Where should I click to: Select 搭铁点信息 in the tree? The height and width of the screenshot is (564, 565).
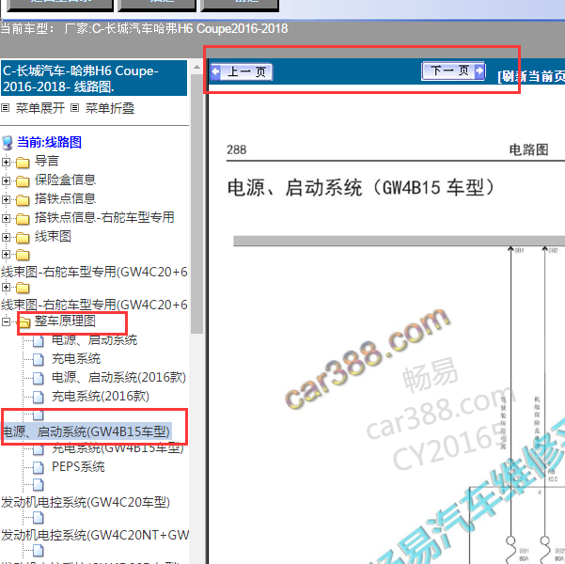pos(65,198)
